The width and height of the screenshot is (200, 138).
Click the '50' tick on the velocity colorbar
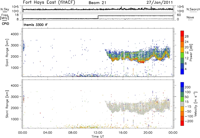pyautogui.click(x=186, y=97)
